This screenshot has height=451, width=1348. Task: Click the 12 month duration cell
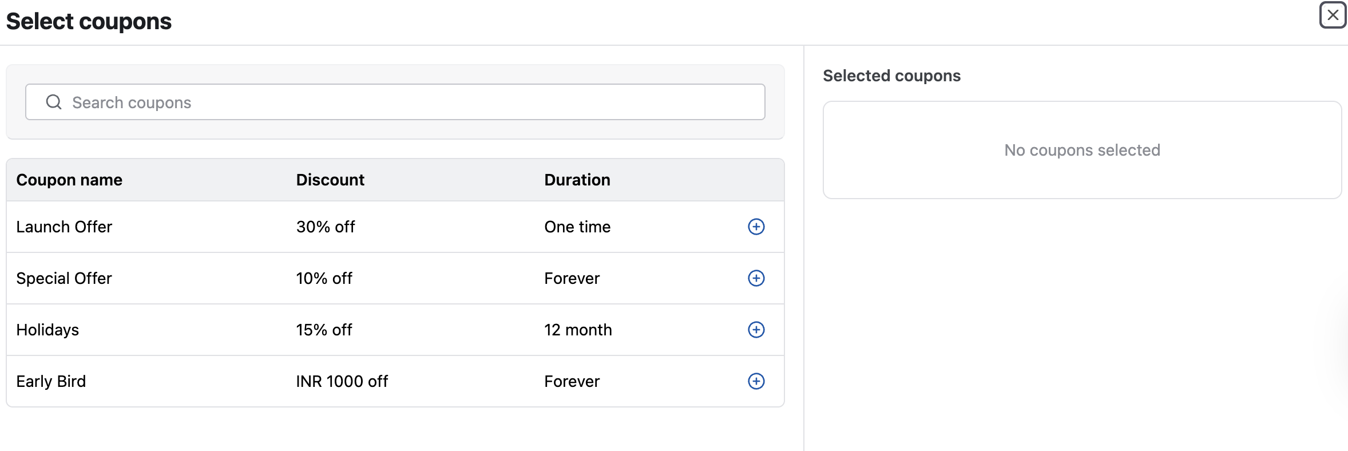pyautogui.click(x=578, y=330)
